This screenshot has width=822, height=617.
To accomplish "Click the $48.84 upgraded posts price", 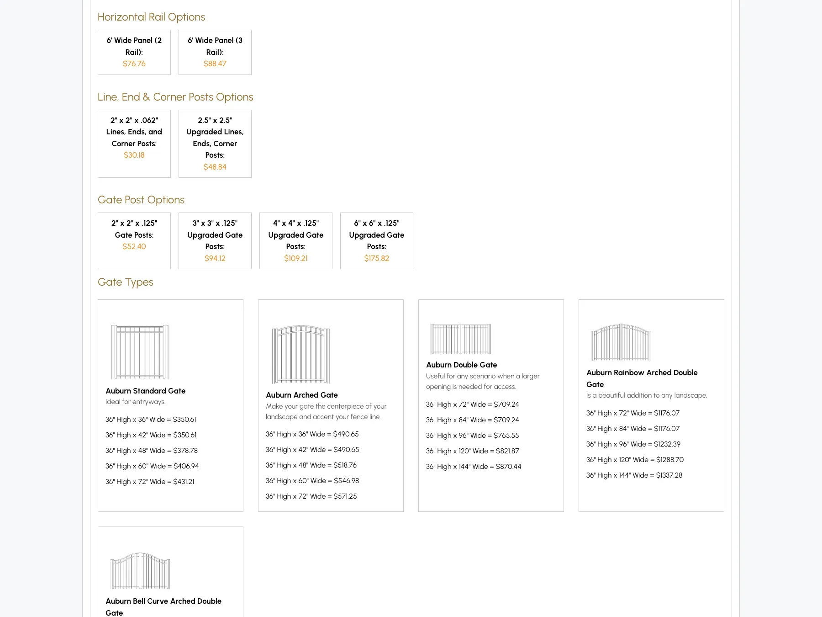I will point(215,167).
